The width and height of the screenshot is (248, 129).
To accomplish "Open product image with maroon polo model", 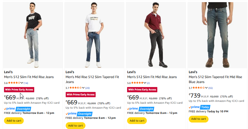I will coord(156,35).
